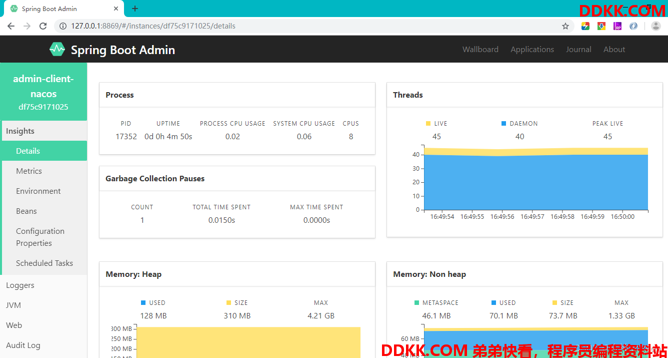The height and width of the screenshot is (358, 668).
Task: Expand the Web sidebar section
Action: (x=43, y=325)
